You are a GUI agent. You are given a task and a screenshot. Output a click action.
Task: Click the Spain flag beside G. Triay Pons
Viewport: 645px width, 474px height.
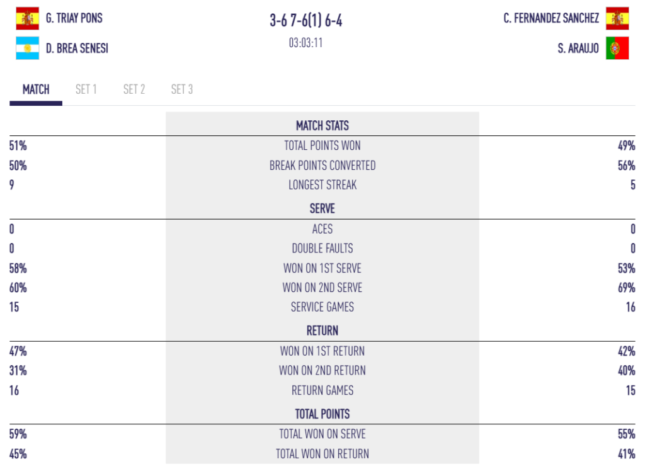click(28, 18)
